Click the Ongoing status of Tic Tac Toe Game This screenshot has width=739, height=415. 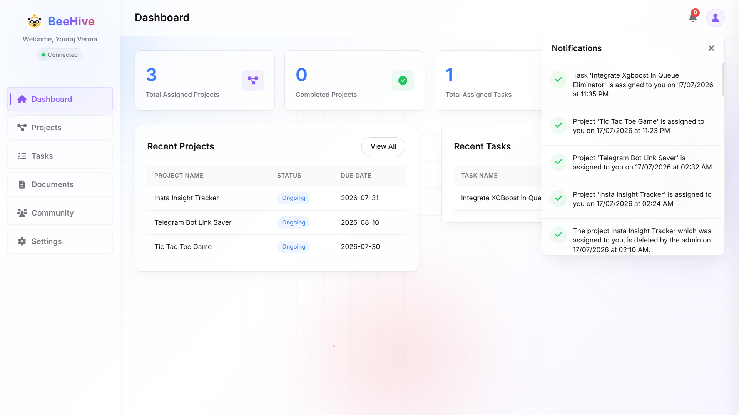293,247
